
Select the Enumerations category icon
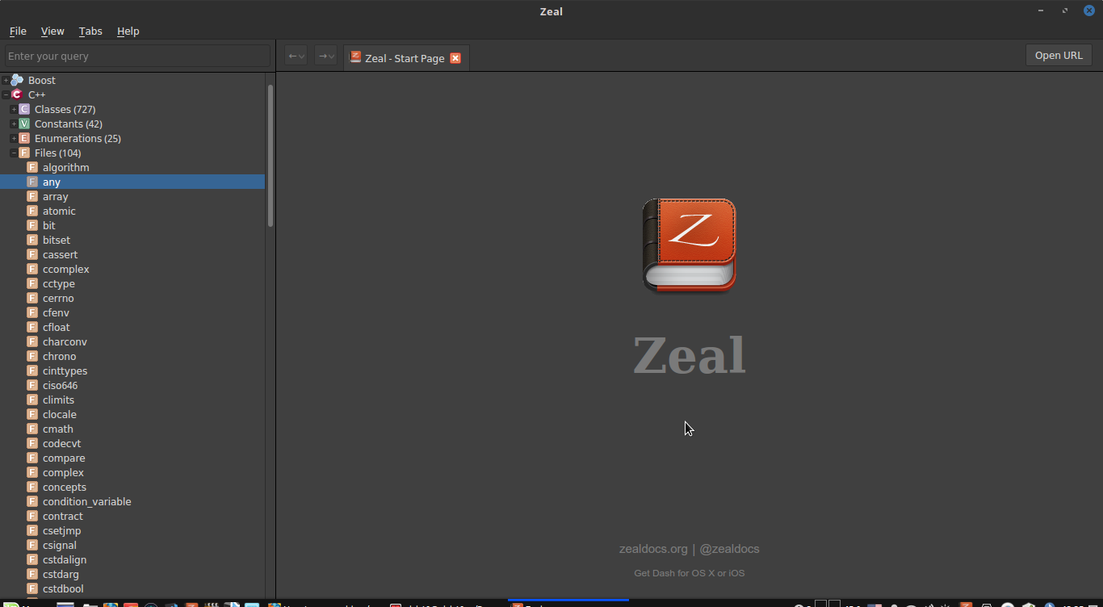[x=24, y=138]
